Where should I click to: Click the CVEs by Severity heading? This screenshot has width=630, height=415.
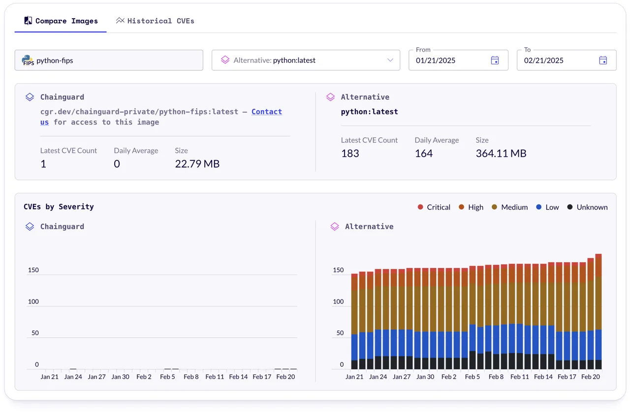pos(59,207)
